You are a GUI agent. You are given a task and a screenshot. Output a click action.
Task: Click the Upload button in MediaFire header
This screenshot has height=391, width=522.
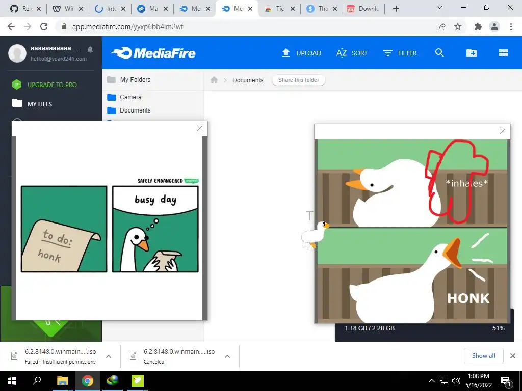click(x=302, y=53)
